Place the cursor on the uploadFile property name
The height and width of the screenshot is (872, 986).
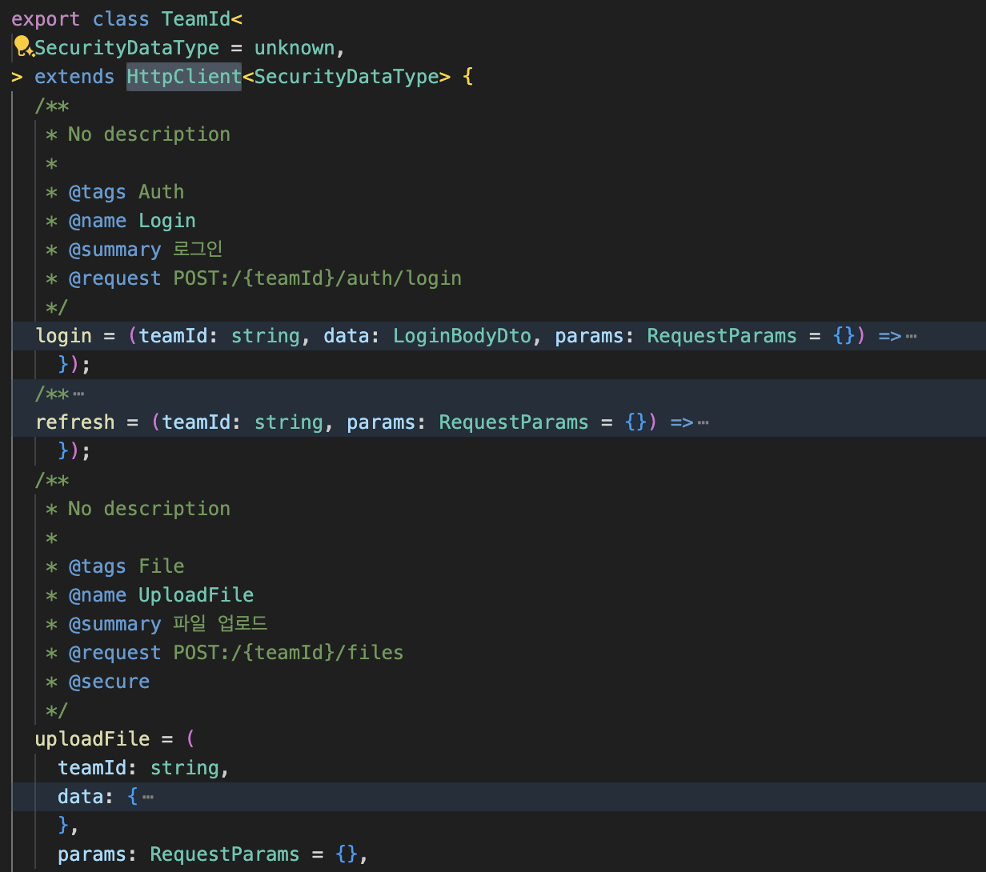click(x=92, y=739)
